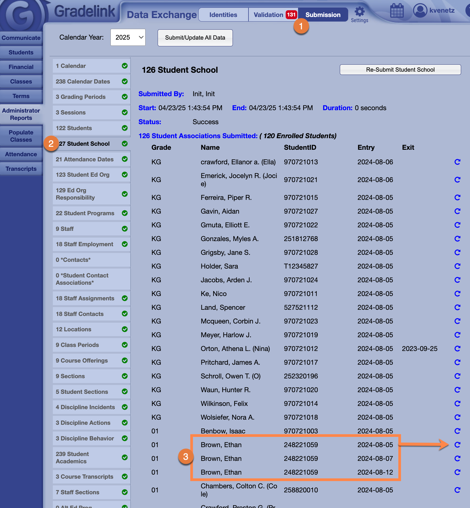Click refresh icon for Land, Spencer

pos(457,307)
